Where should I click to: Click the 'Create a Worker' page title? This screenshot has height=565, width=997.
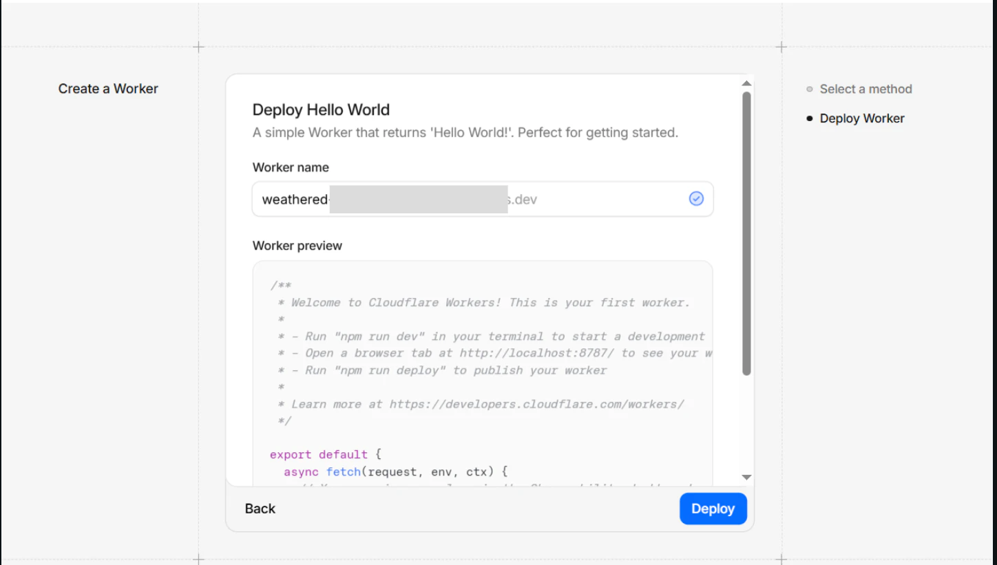(108, 89)
